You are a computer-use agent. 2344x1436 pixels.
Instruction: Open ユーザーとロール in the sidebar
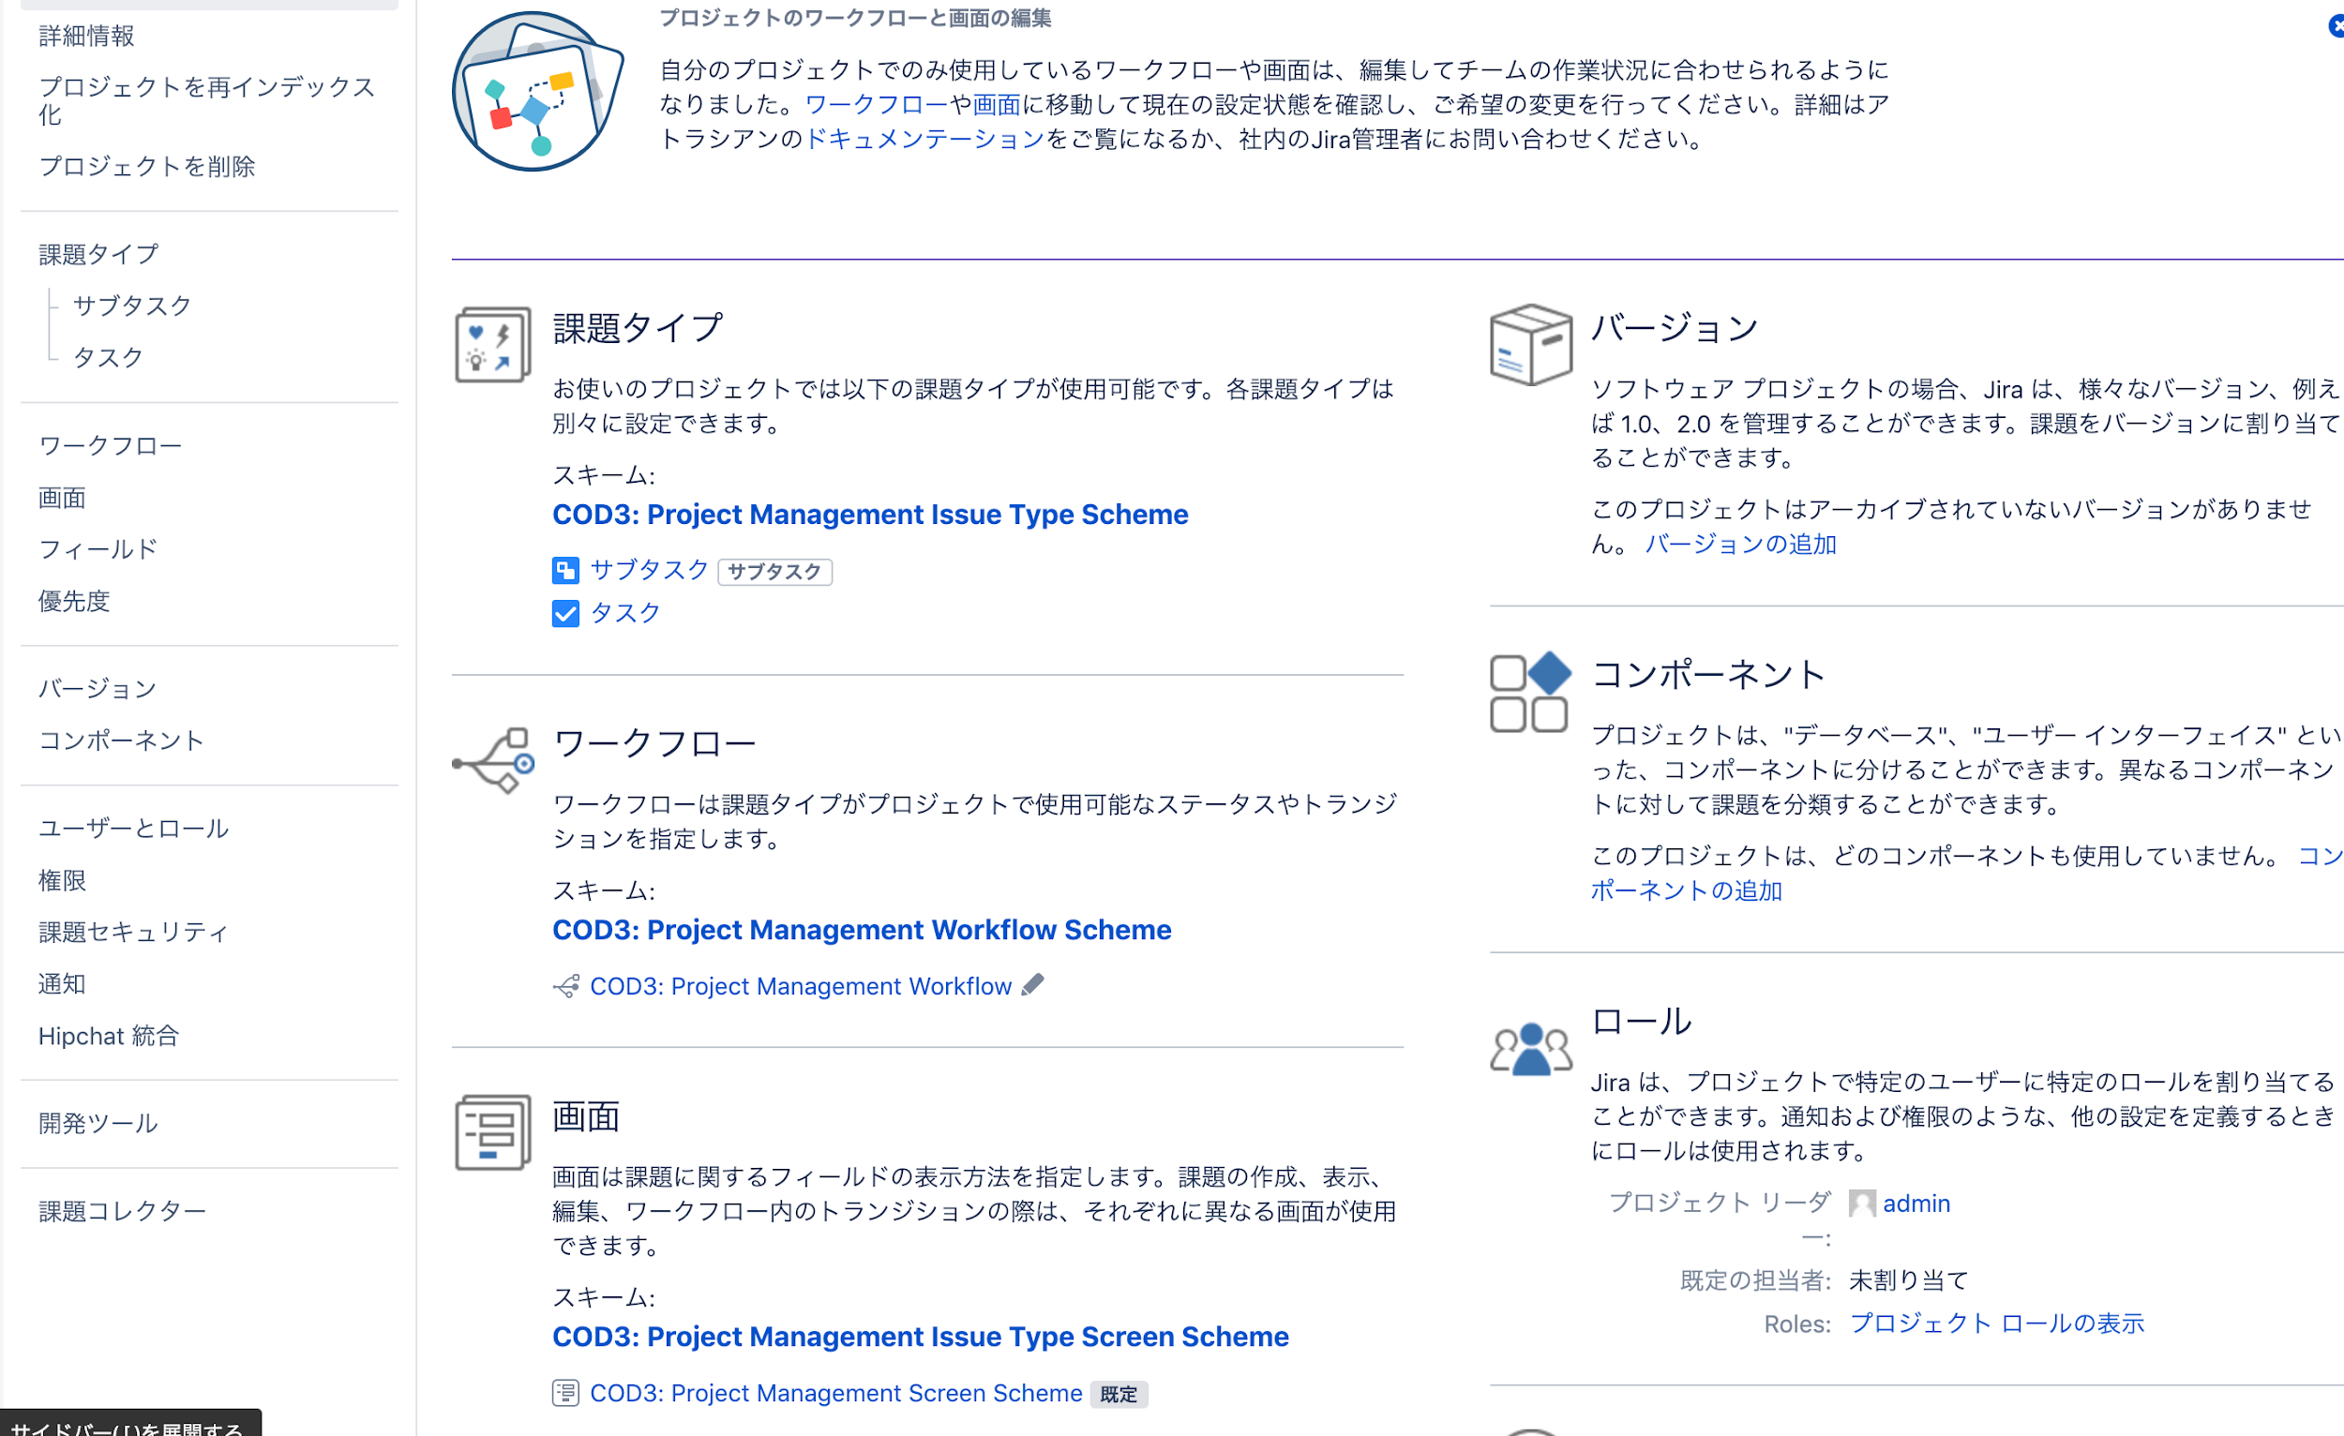[133, 829]
